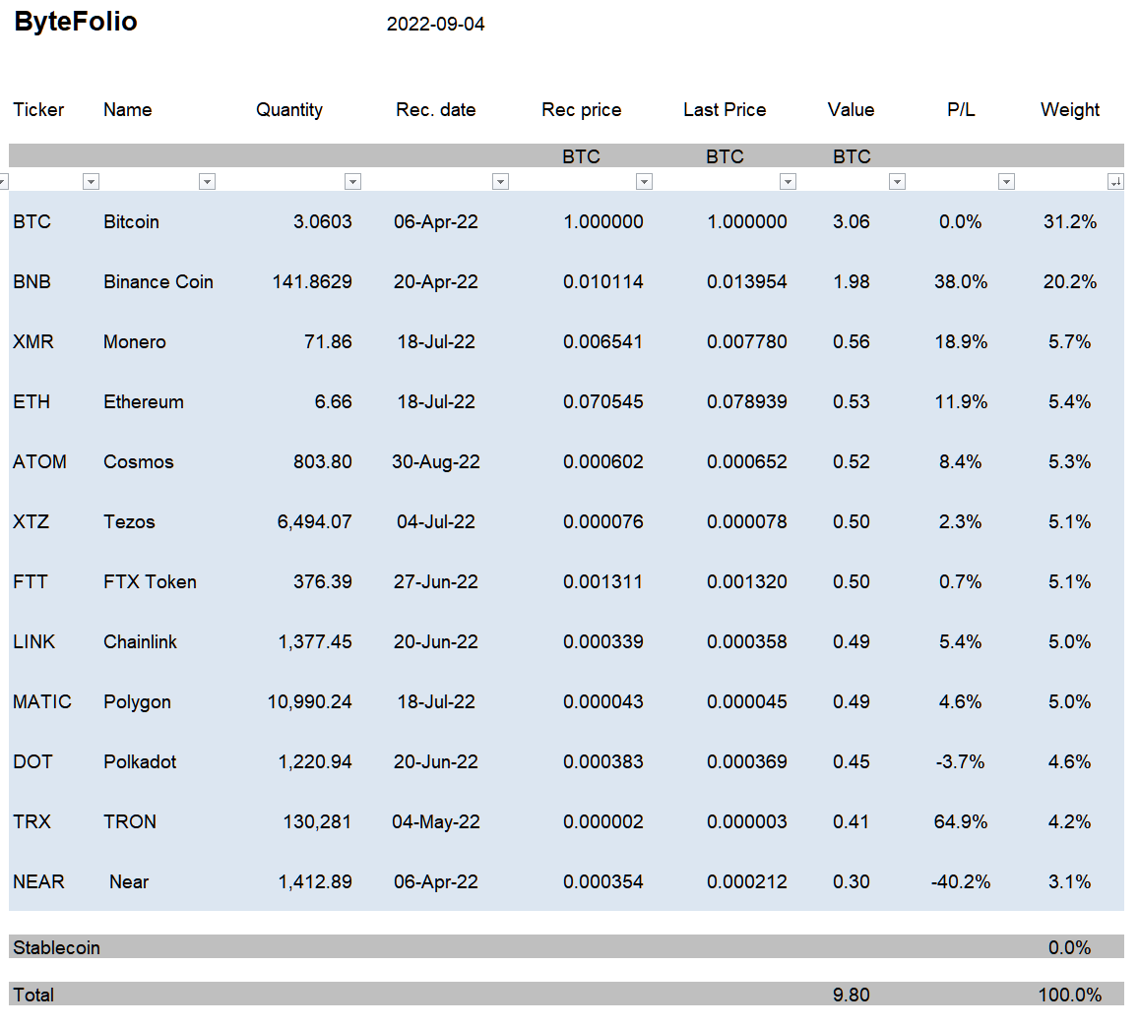Select the Ethereum quantity 6.66
Viewport: 1139px width, 1026px height.
(334, 402)
